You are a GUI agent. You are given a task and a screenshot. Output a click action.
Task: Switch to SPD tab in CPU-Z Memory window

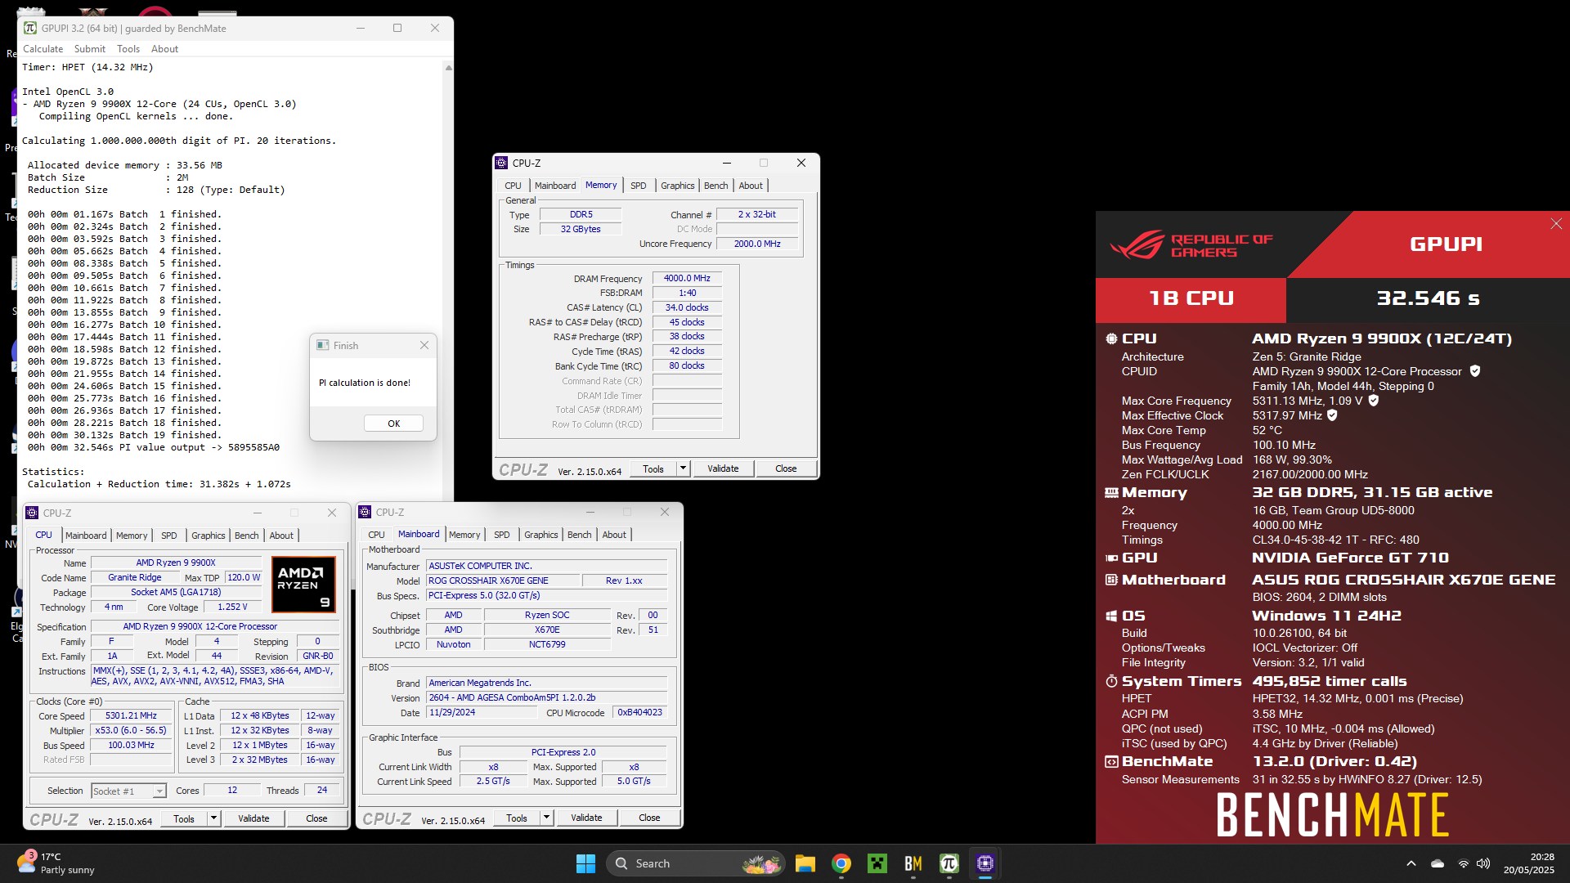point(638,186)
